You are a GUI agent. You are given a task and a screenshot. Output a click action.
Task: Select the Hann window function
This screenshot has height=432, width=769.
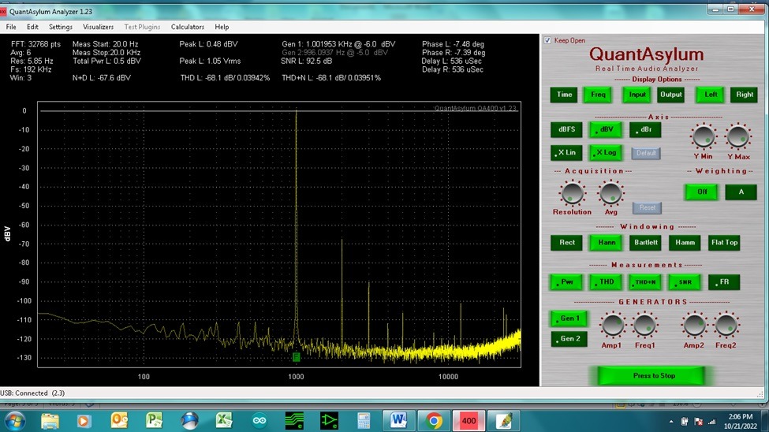tap(607, 242)
